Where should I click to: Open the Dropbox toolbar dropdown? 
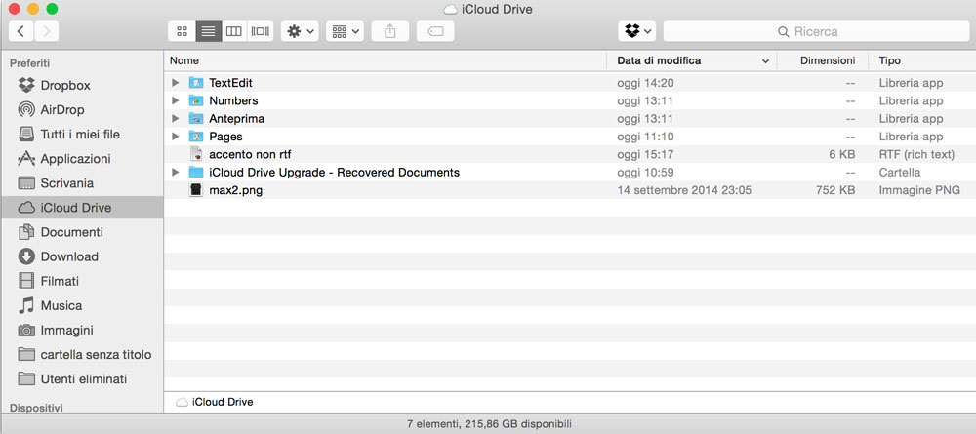(x=636, y=31)
